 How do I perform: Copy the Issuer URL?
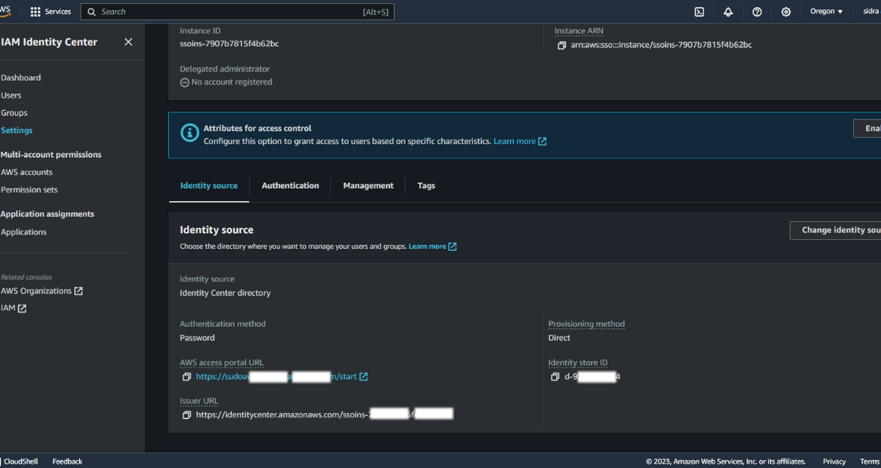pyautogui.click(x=186, y=415)
